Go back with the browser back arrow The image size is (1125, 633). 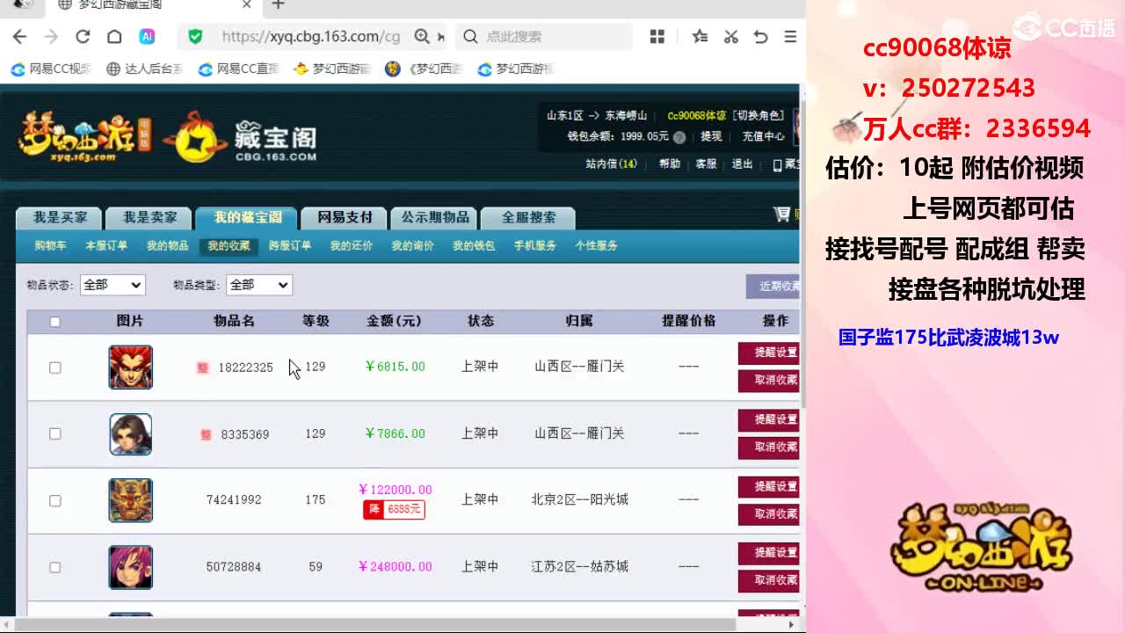click(20, 36)
